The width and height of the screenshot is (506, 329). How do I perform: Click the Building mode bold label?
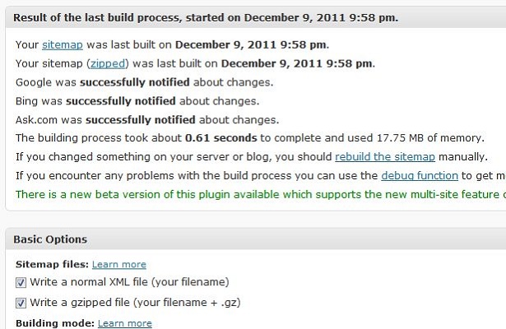click(55, 323)
